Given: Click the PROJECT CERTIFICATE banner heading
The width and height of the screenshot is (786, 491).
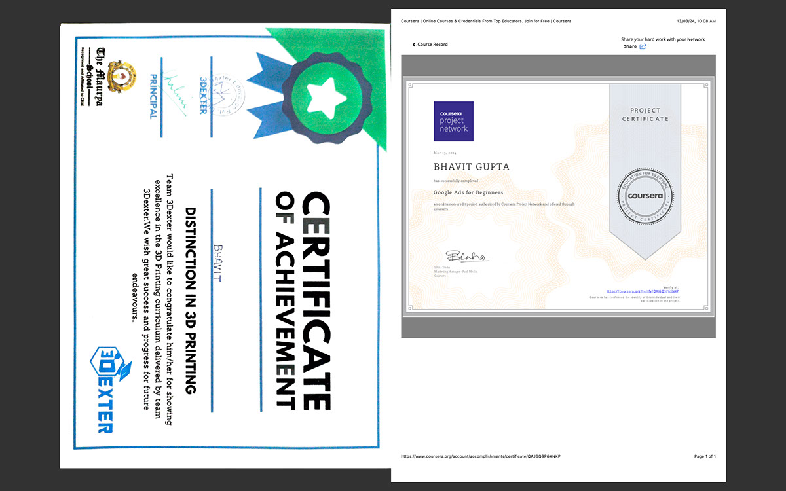Looking at the screenshot, I should 645,115.
